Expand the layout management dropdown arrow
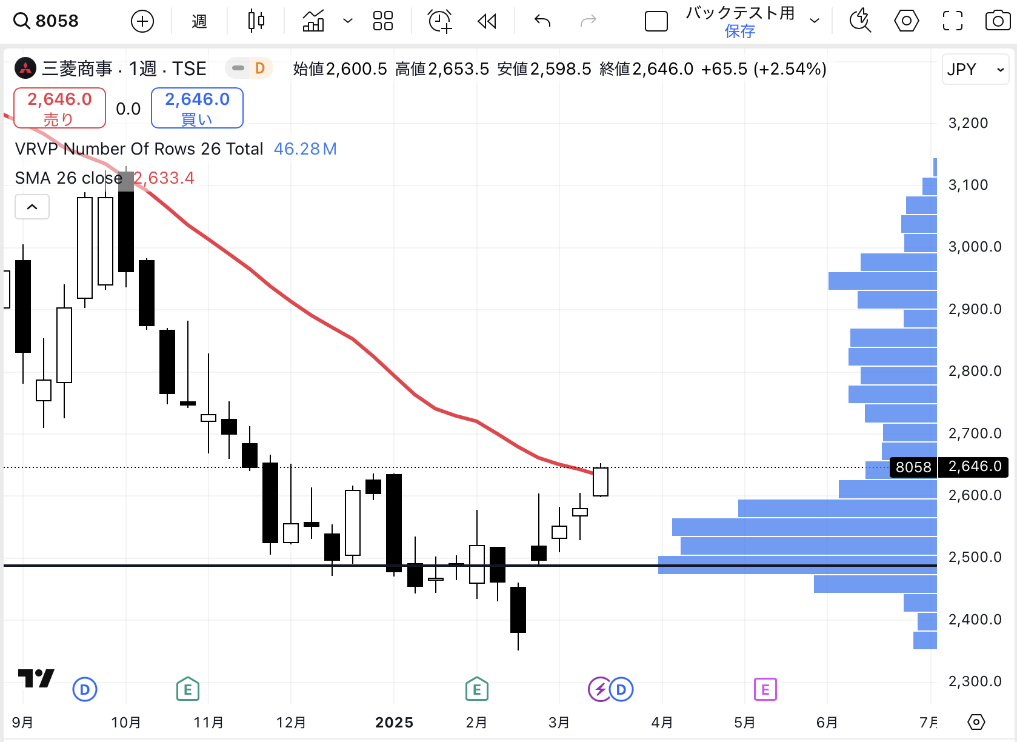The height and width of the screenshot is (742, 1017). 815,21
